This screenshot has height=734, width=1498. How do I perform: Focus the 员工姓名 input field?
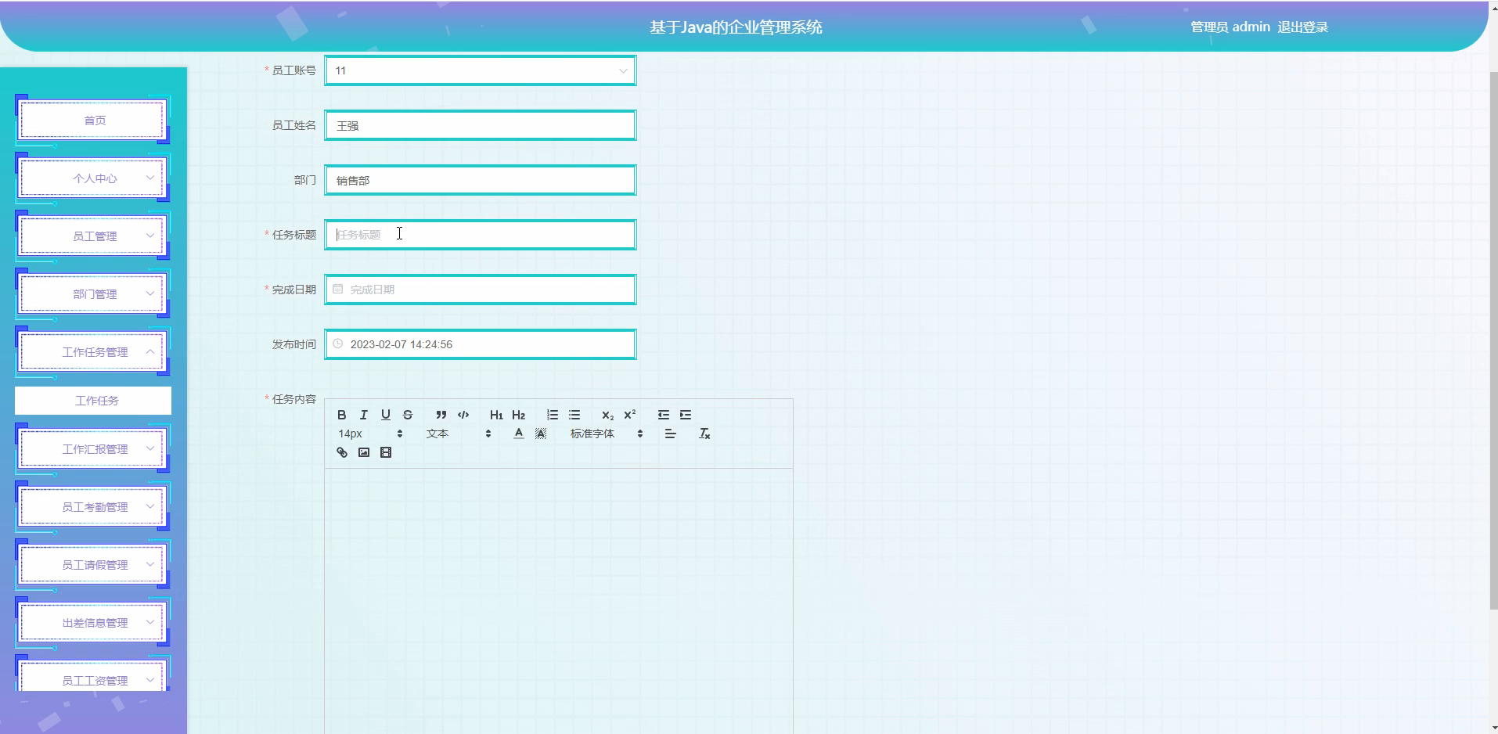pyautogui.click(x=481, y=125)
